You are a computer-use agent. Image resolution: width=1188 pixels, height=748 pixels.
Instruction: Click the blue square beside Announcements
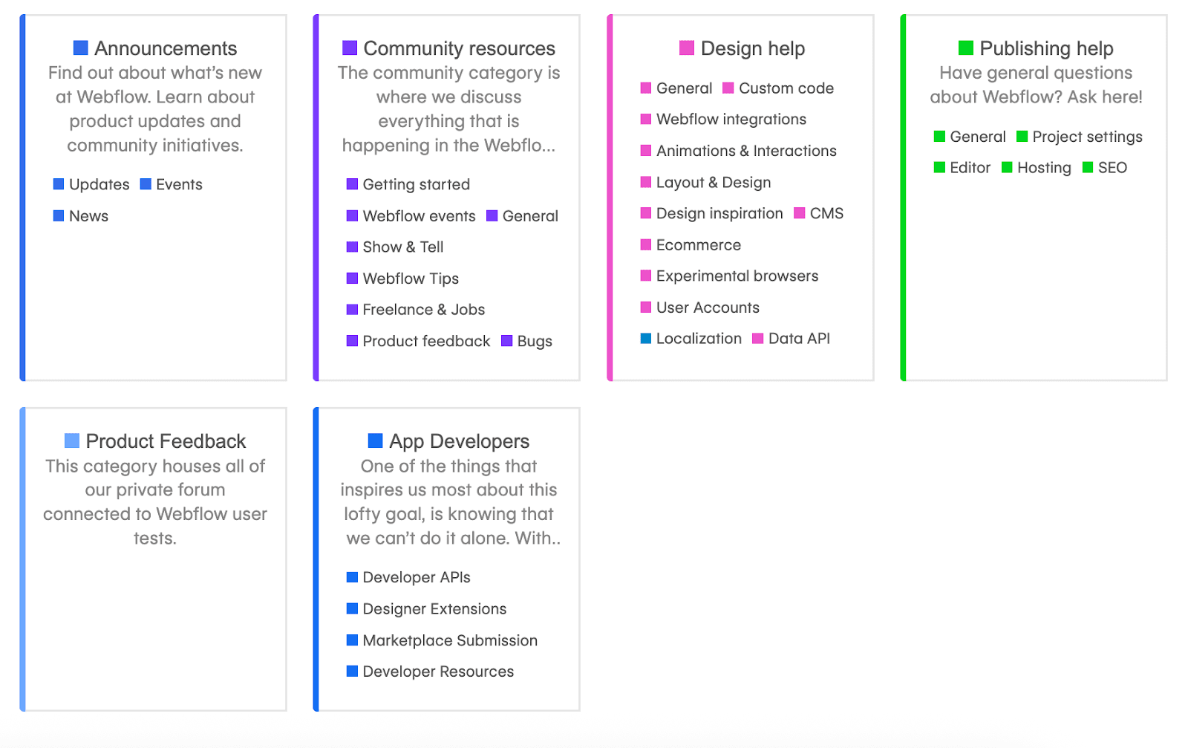(x=81, y=48)
